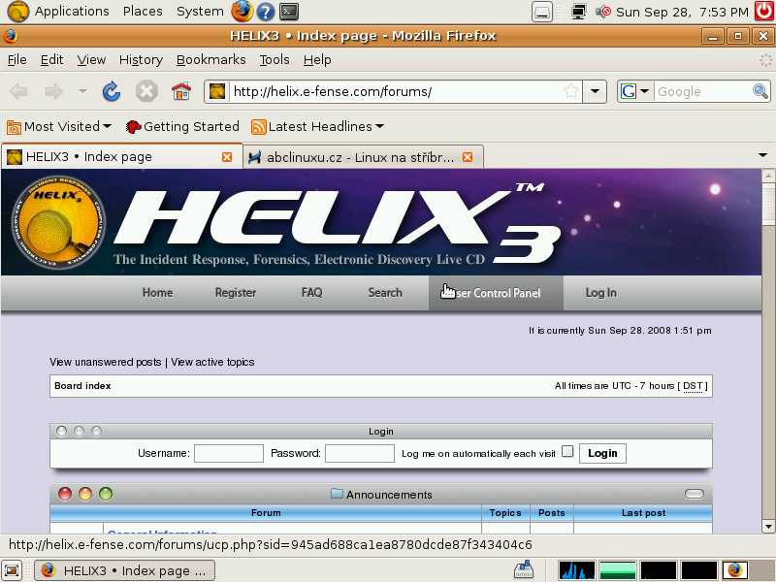Click the Login submit button

tap(602, 453)
